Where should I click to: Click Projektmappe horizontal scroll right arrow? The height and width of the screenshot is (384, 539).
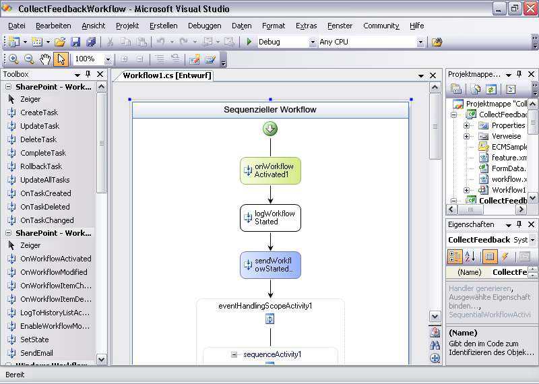[521, 209]
